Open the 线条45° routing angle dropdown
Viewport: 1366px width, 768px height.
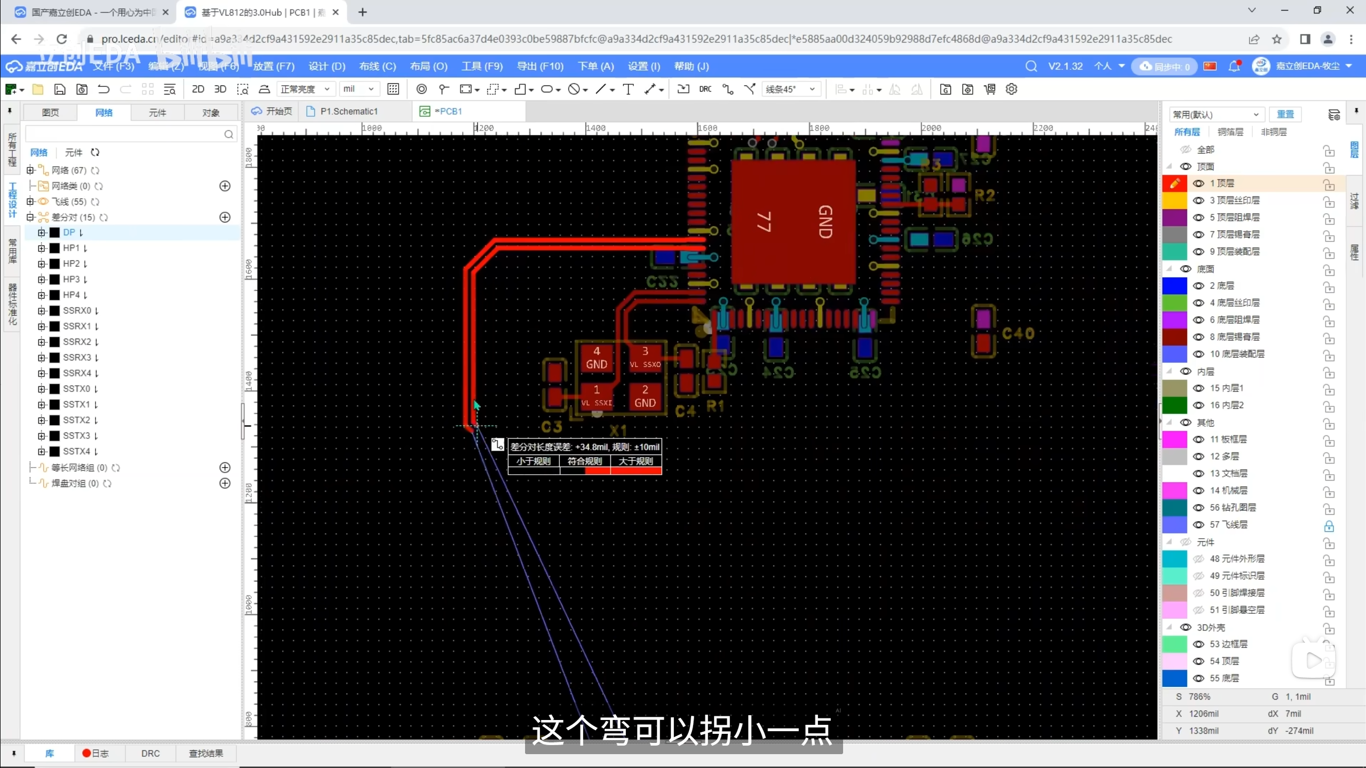790,89
